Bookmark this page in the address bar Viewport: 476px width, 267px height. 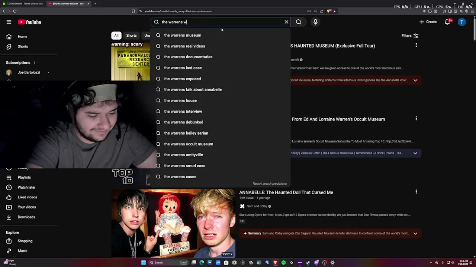point(133,11)
